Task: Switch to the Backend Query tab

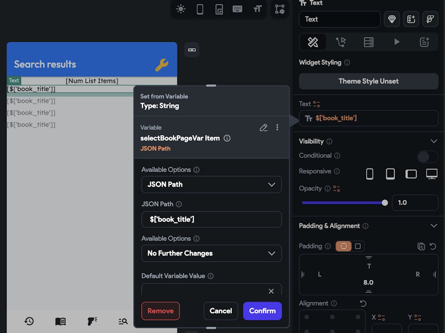Action: [x=368, y=42]
